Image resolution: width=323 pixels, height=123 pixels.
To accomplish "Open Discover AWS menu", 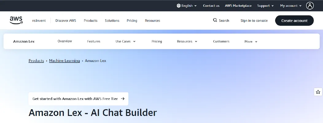I will pos(66,21).
